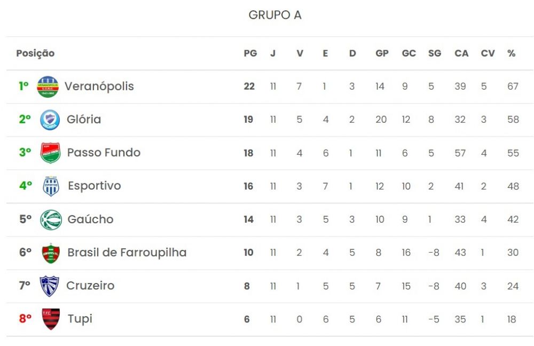Image resolution: width=534 pixels, height=346 pixels.
Task: Click the Cruzeiro team name
Action: [x=90, y=286]
